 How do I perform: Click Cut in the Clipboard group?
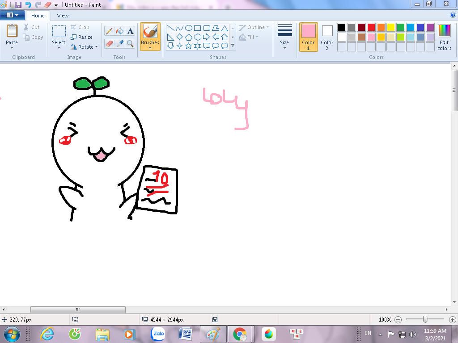click(x=32, y=27)
